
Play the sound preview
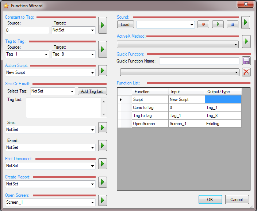click(x=218, y=25)
